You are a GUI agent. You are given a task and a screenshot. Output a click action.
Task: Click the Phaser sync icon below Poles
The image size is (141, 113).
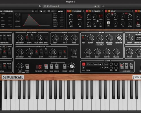point(98,21)
